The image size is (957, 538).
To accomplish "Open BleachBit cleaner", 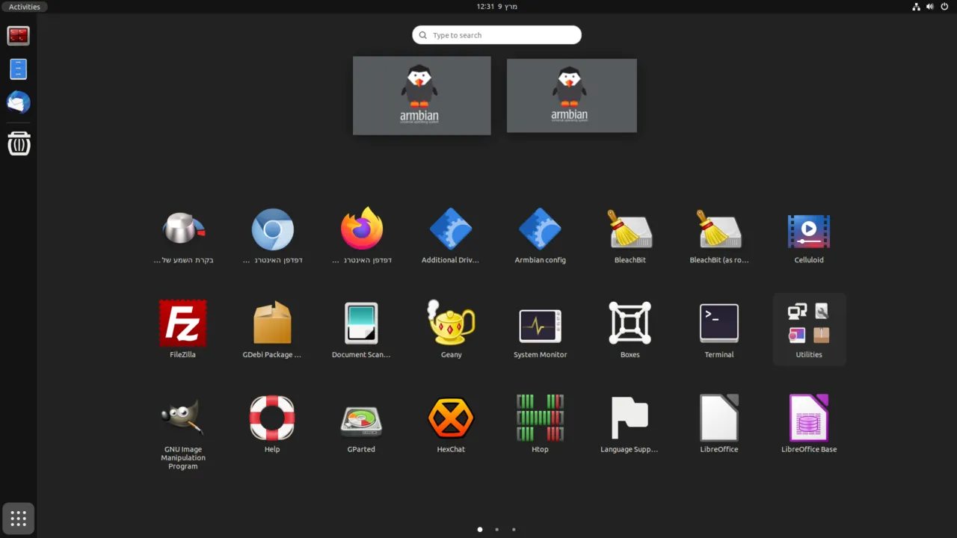I will [x=630, y=228].
